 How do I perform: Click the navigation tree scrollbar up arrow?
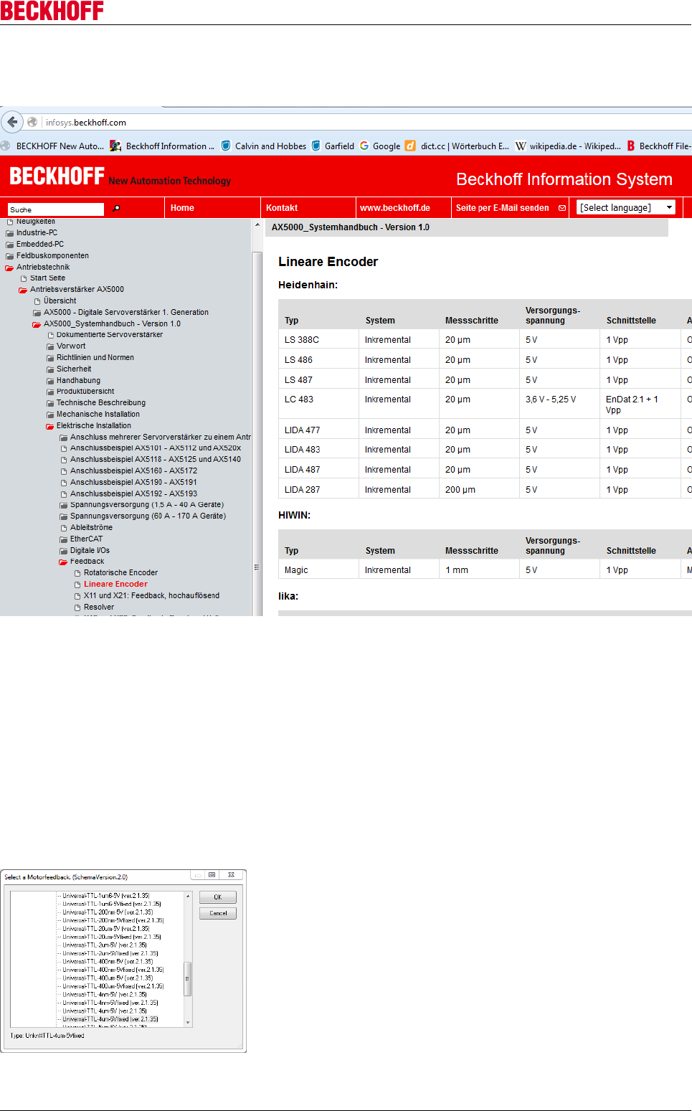coord(257,224)
